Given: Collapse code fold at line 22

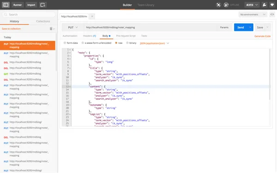Looking at the screenshot, I should tap(70, 114).
